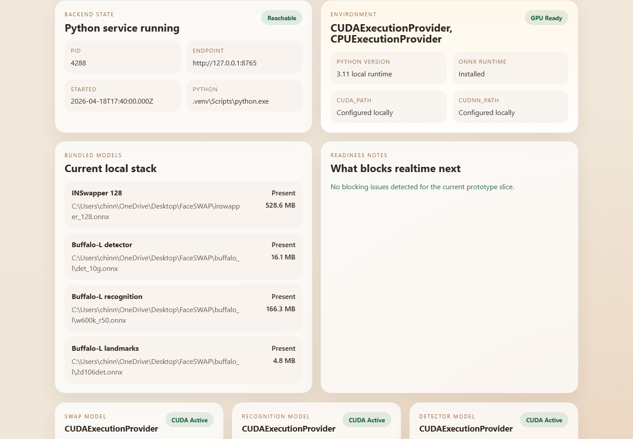
Task: Click CUDA Active badge on Recognition Model card
Action: coord(367,420)
